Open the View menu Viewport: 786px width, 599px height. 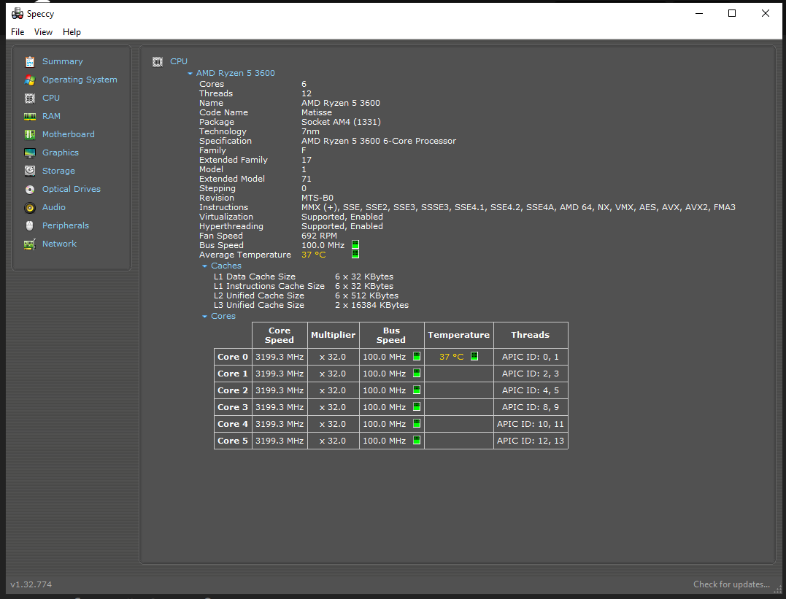click(43, 32)
